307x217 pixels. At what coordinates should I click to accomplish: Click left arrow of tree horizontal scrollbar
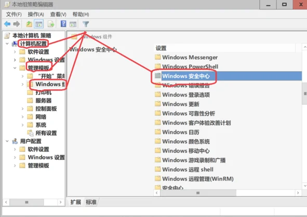[6, 202]
